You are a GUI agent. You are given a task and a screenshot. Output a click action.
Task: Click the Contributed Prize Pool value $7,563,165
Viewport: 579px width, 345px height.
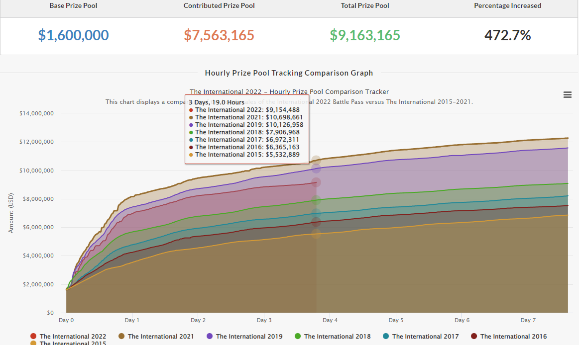219,35
